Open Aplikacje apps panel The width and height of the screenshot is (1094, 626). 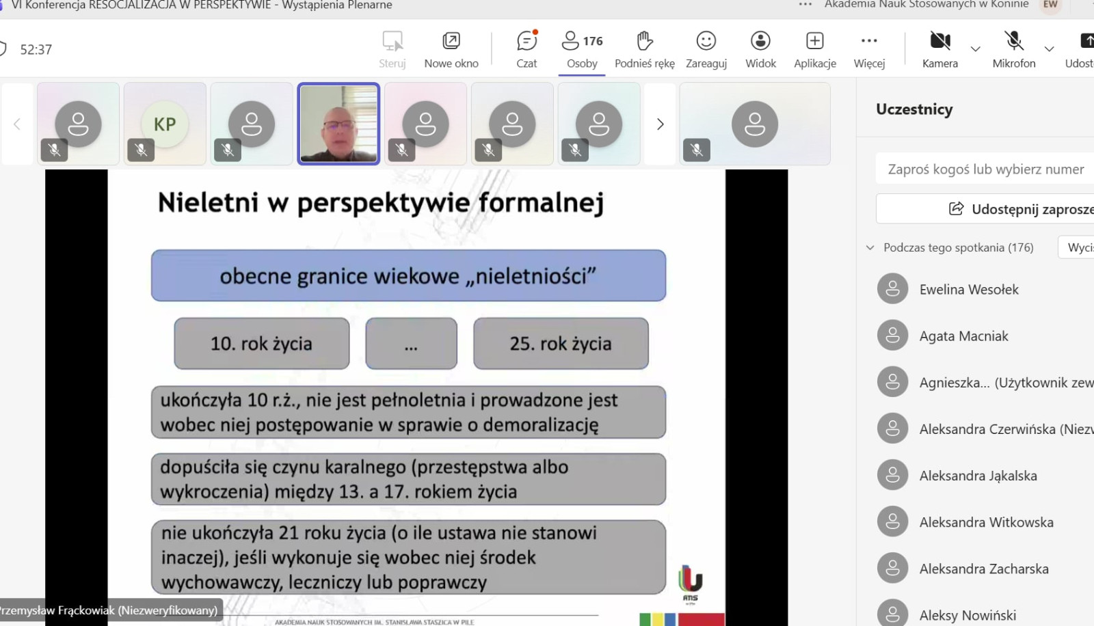[x=814, y=49]
